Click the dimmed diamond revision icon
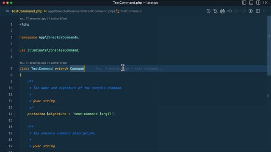 pos(237,11)
